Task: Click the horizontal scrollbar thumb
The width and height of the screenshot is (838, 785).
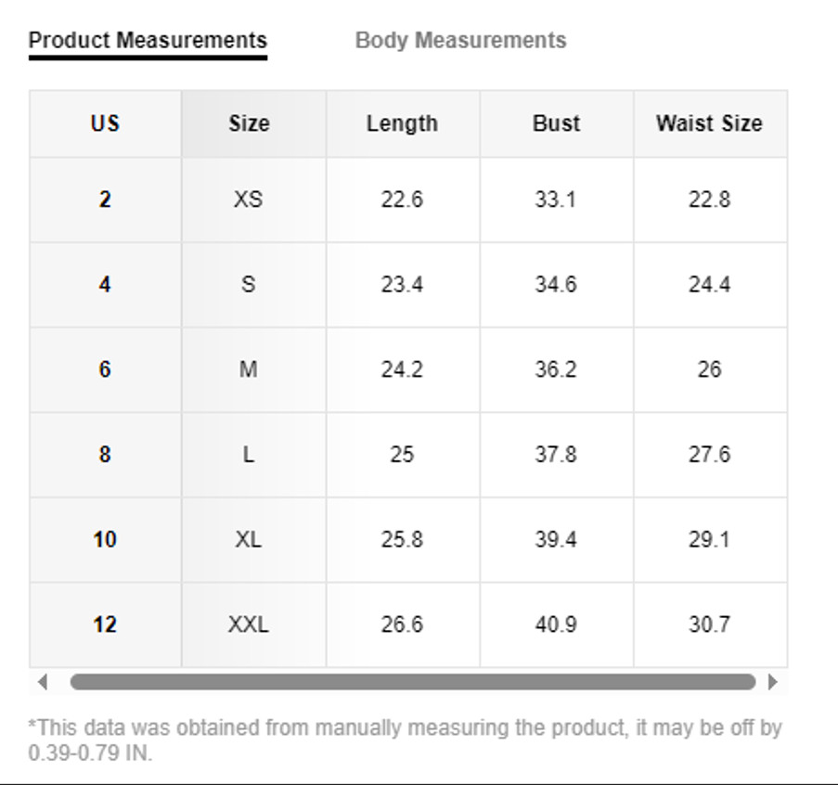Action: tap(413, 682)
